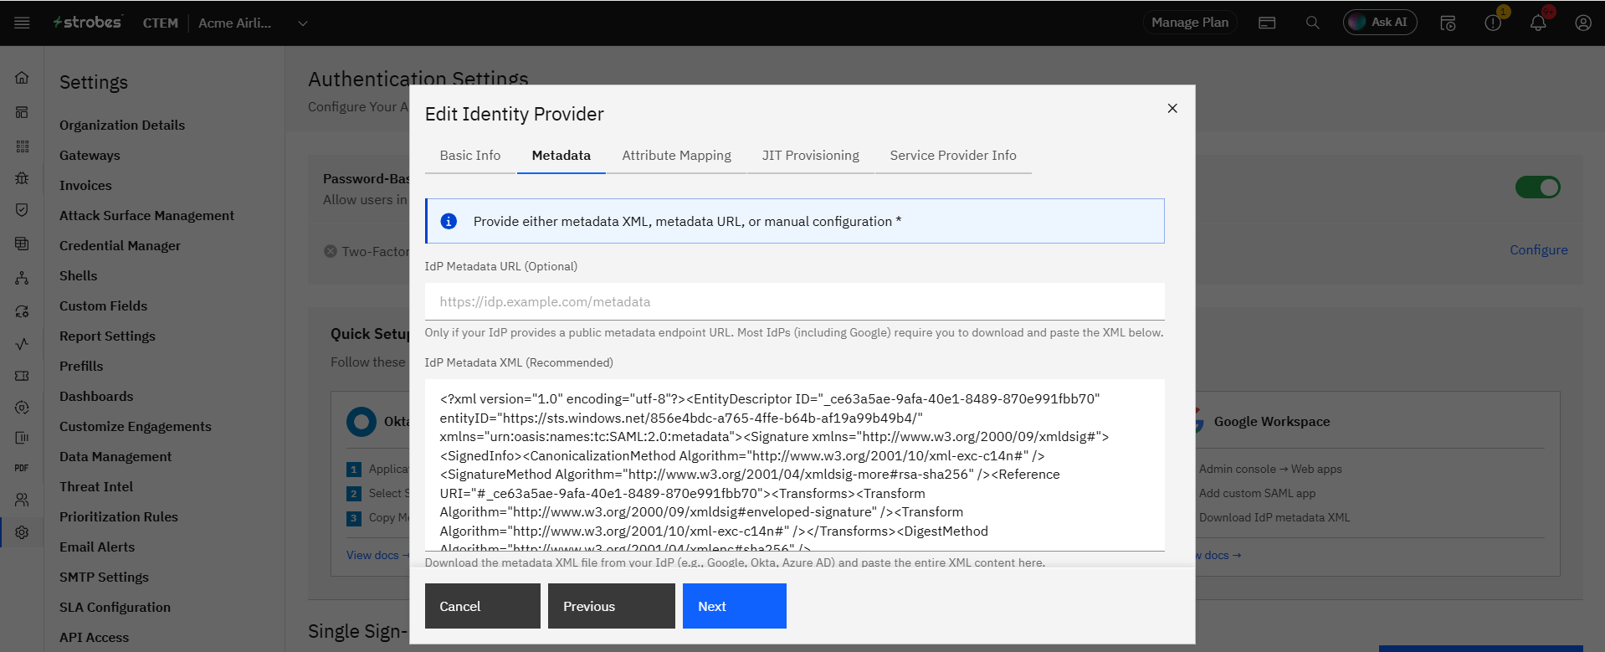Click the bug icon in left rail
This screenshot has height=652, width=1605.
[22, 177]
